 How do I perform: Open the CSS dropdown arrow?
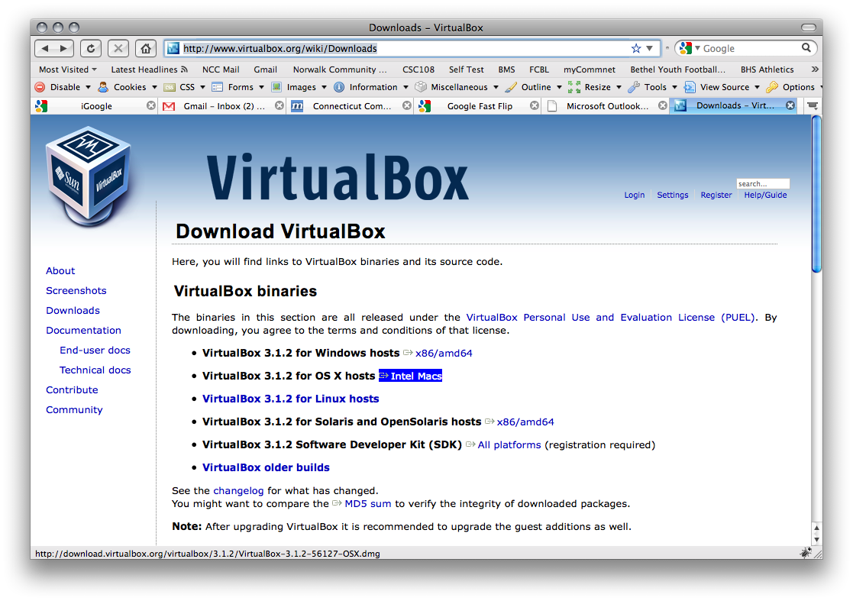202,87
